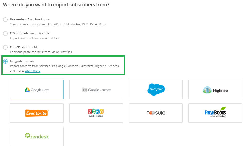Click 'CSV or tab-delimited text file' label
The height and width of the screenshot is (146, 244).
(30, 33)
